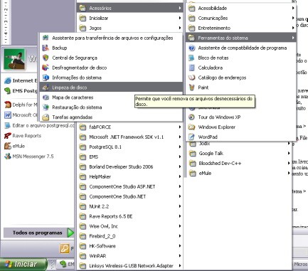Open the Borland Developer Studio 2006 group
308x271 pixels.
pyautogui.click(x=130, y=166)
